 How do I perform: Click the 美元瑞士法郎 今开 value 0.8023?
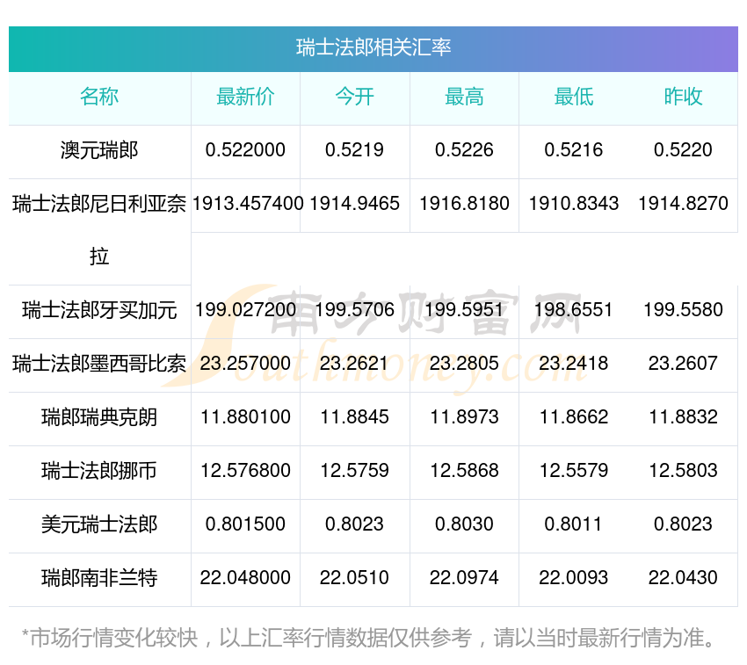[354, 524]
